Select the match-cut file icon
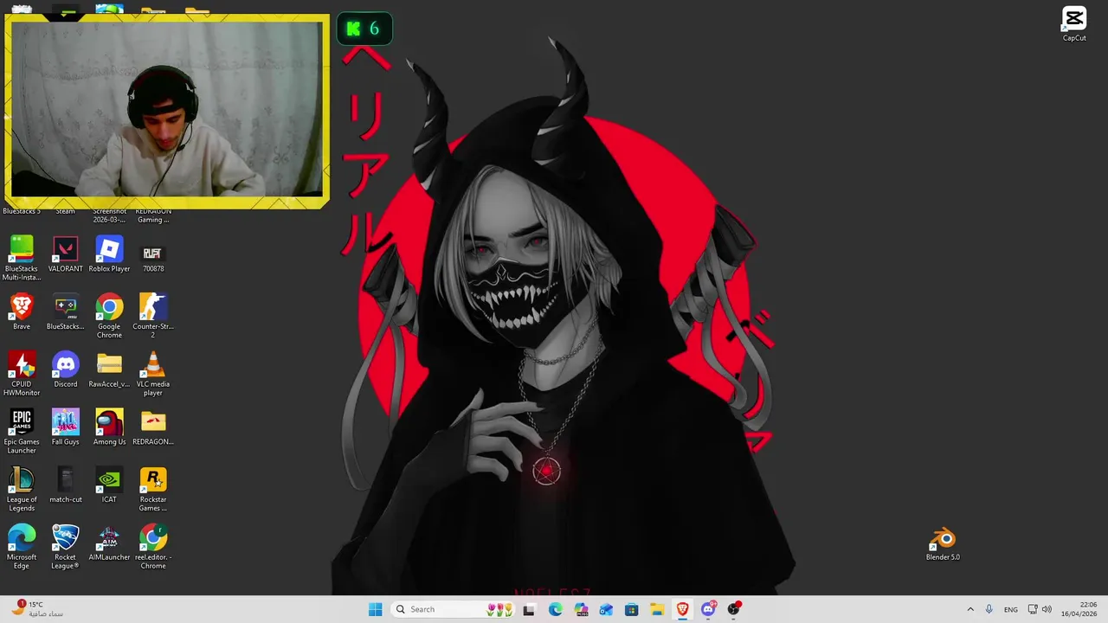 [x=65, y=485]
